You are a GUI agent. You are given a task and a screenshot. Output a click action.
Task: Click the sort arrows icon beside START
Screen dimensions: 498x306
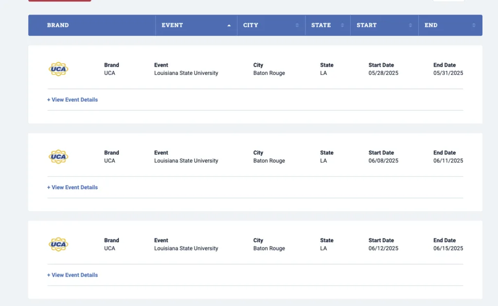click(x=410, y=25)
